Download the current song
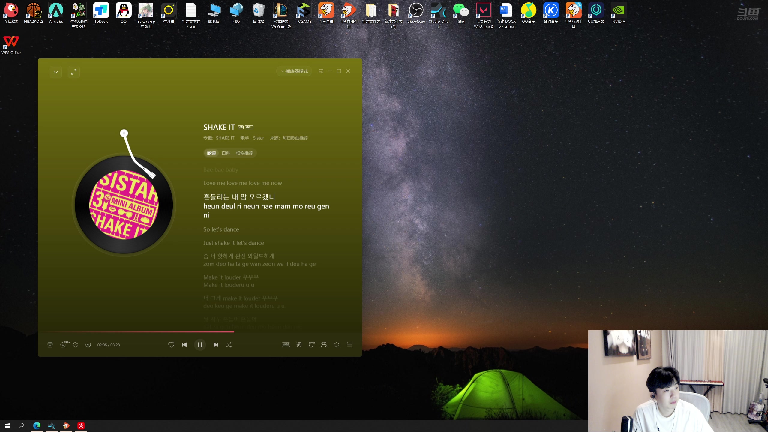Viewport: 768px width, 432px height. point(88,345)
